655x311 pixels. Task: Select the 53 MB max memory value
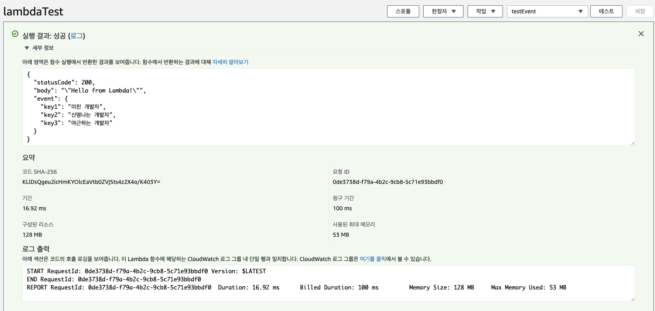click(x=341, y=235)
